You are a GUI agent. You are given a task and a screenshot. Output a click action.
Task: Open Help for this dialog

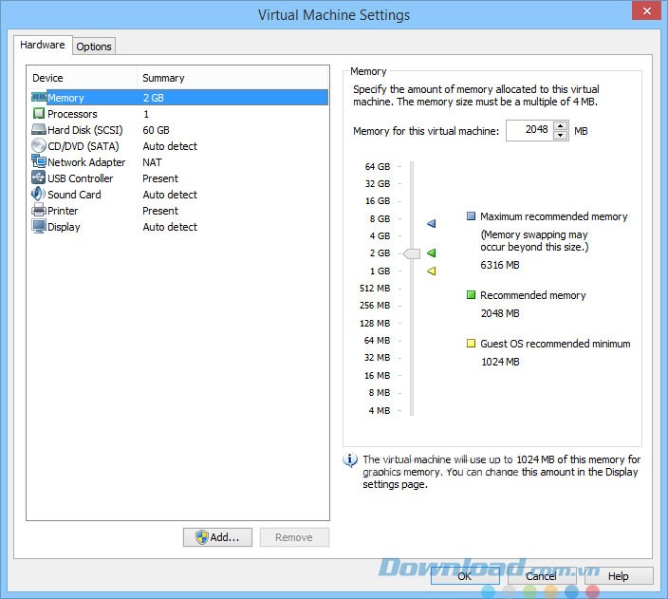point(618,576)
